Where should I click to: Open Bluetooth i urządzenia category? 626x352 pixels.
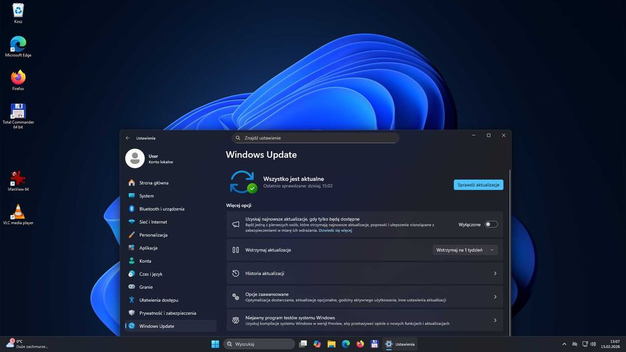click(x=171, y=209)
